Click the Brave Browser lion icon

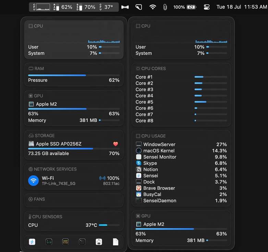point(138,188)
